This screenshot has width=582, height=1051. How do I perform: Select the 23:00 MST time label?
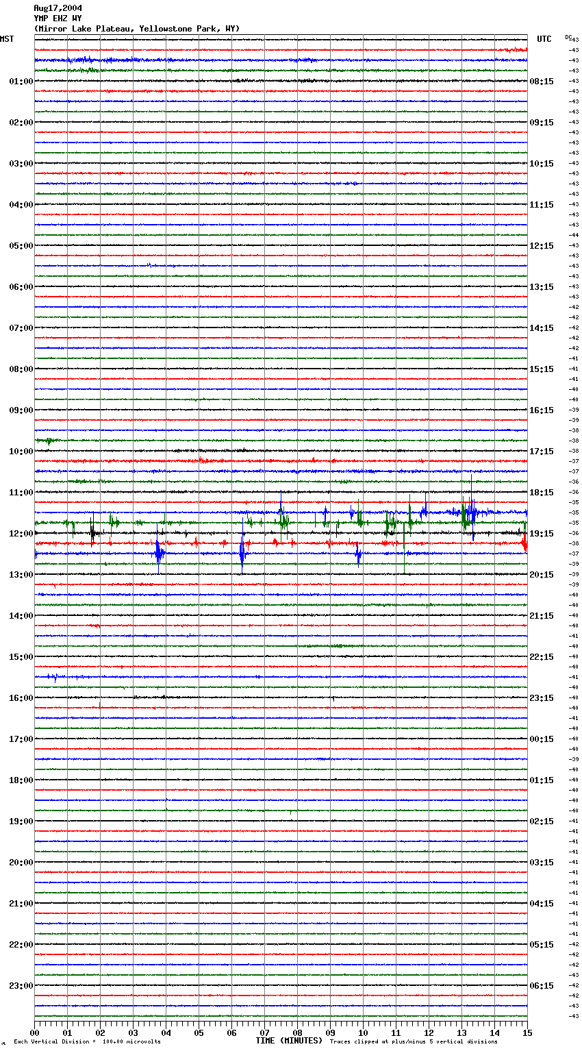point(21,986)
